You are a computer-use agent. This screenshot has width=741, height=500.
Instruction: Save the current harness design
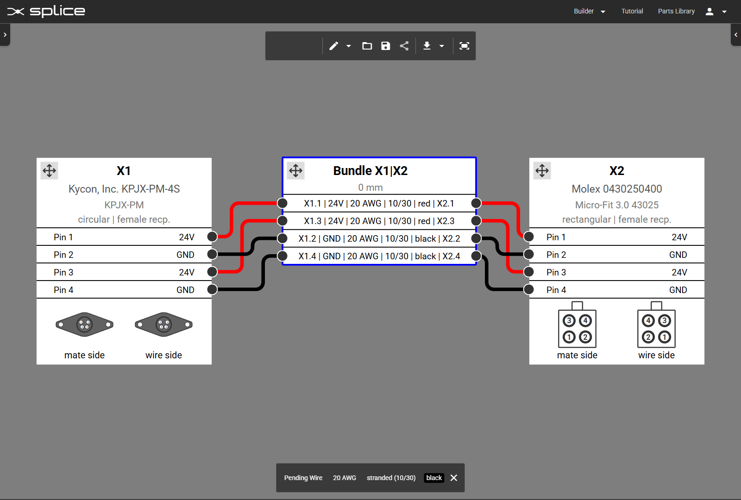pyautogui.click(x=385, y=46)
